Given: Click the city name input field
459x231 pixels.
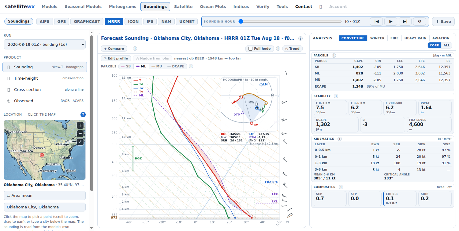Looking at the screenshot, I should click(45, 207).
